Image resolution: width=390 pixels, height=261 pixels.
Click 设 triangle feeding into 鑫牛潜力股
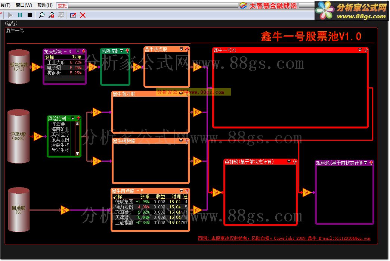[x=97, y=112]
